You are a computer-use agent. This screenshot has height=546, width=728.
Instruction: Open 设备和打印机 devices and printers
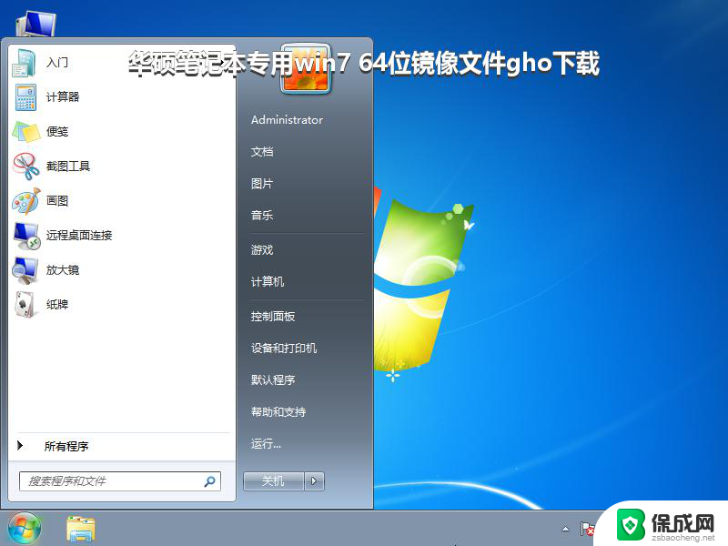click(x=284, y=349)
